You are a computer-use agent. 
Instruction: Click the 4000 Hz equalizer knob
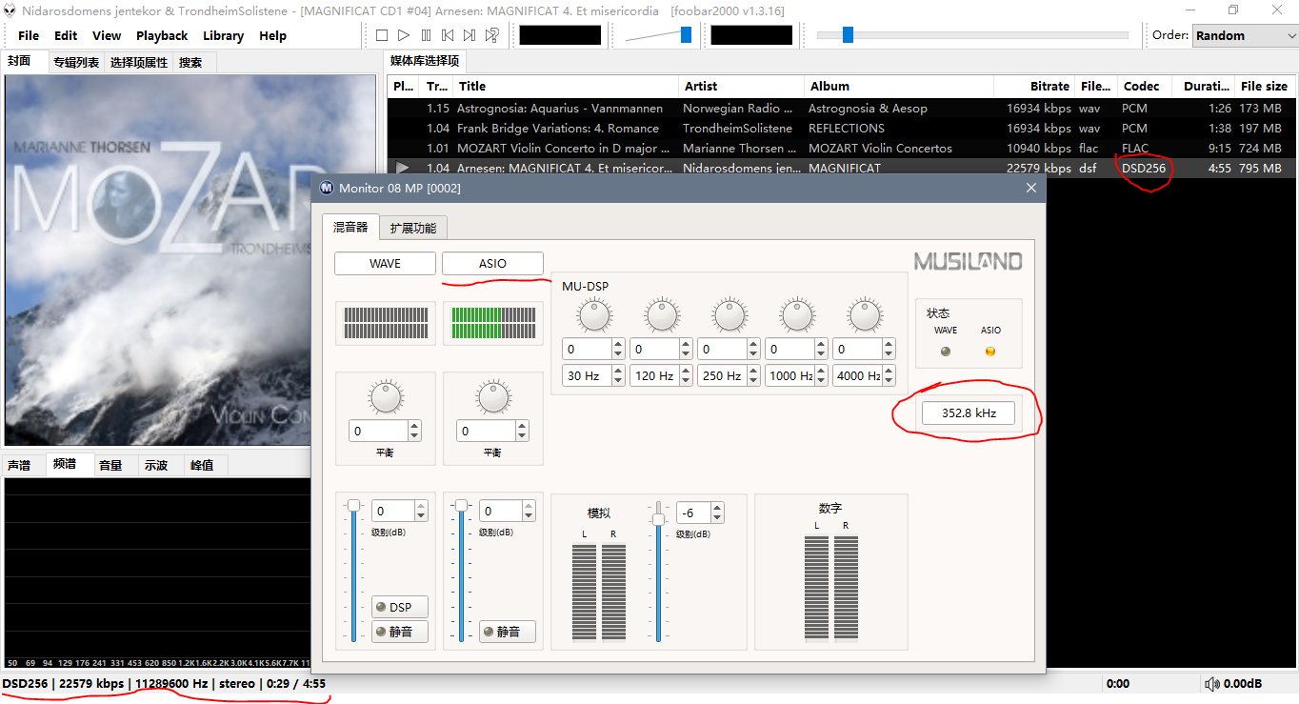click(x=864, y=313)
